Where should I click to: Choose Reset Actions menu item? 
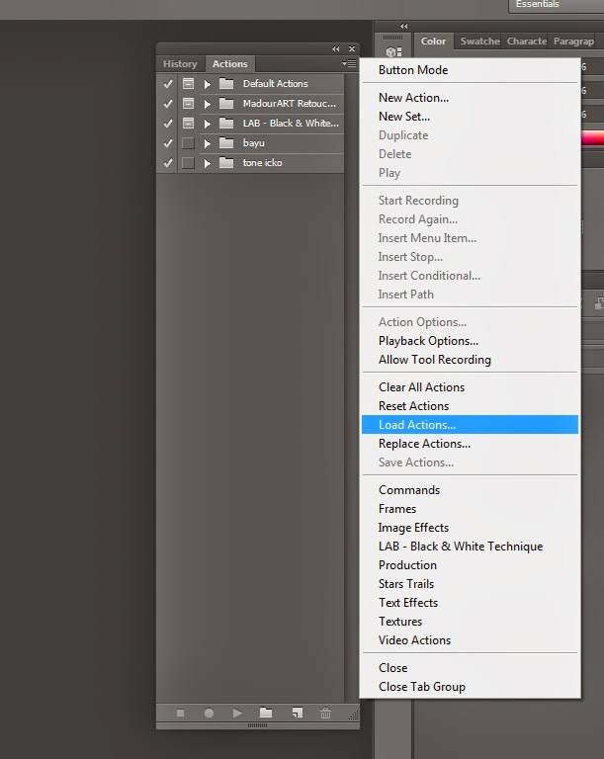coord(470,406)
